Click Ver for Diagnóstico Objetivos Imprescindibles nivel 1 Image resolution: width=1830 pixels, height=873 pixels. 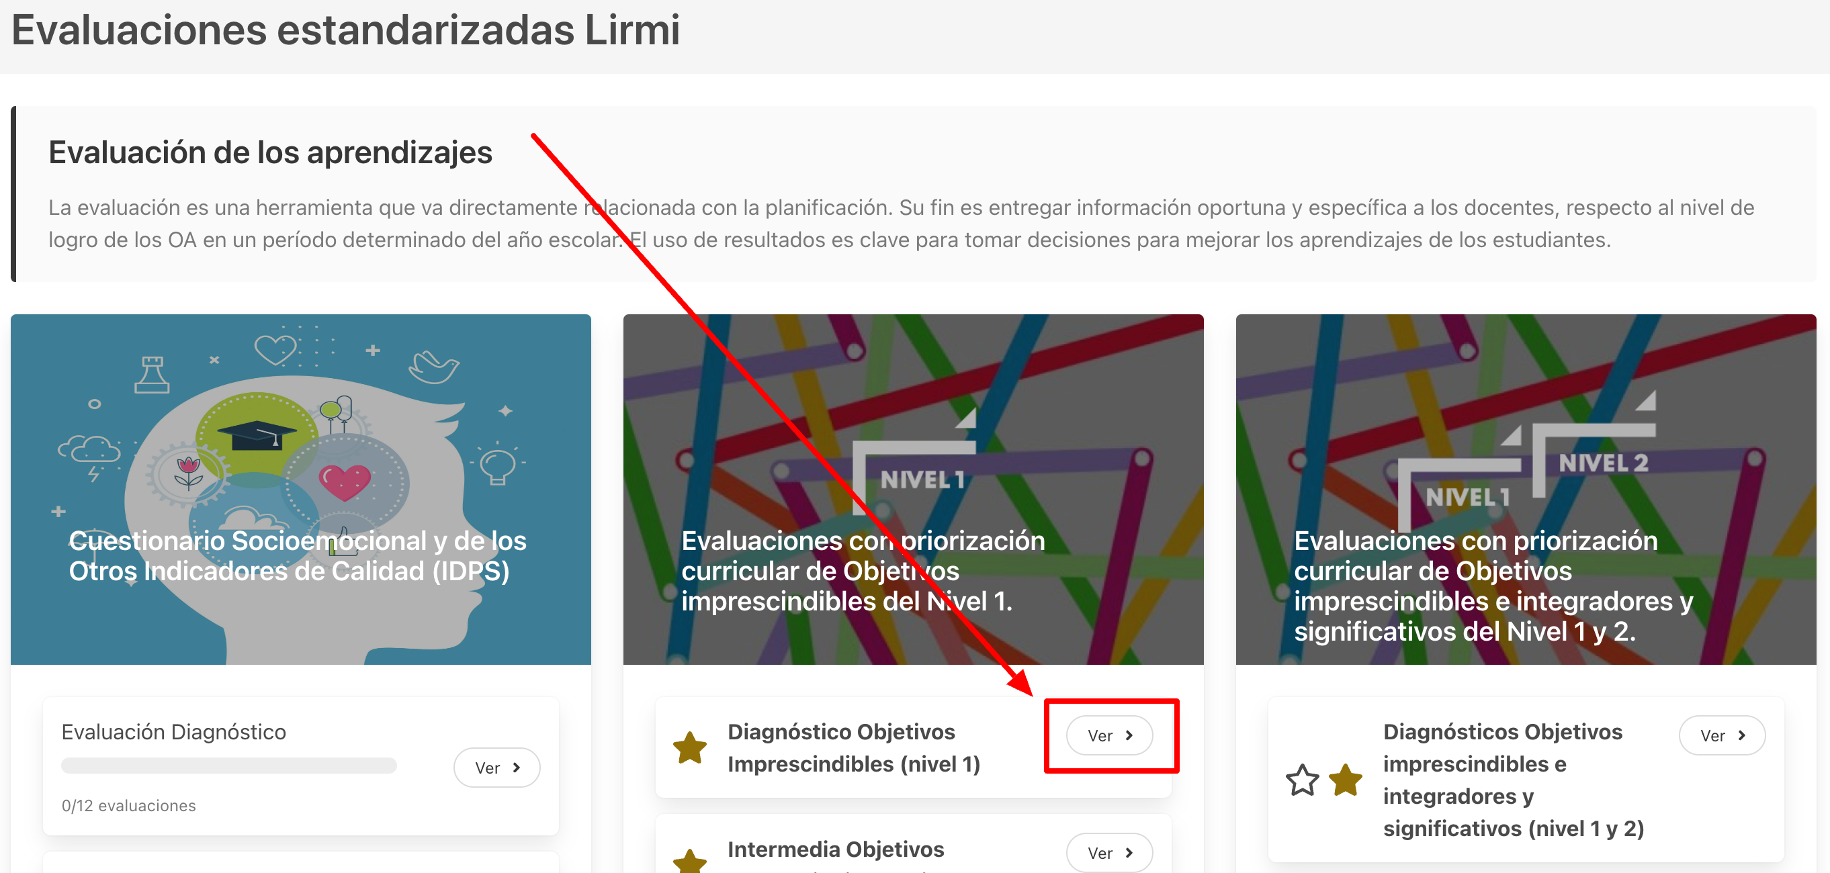1109,735
